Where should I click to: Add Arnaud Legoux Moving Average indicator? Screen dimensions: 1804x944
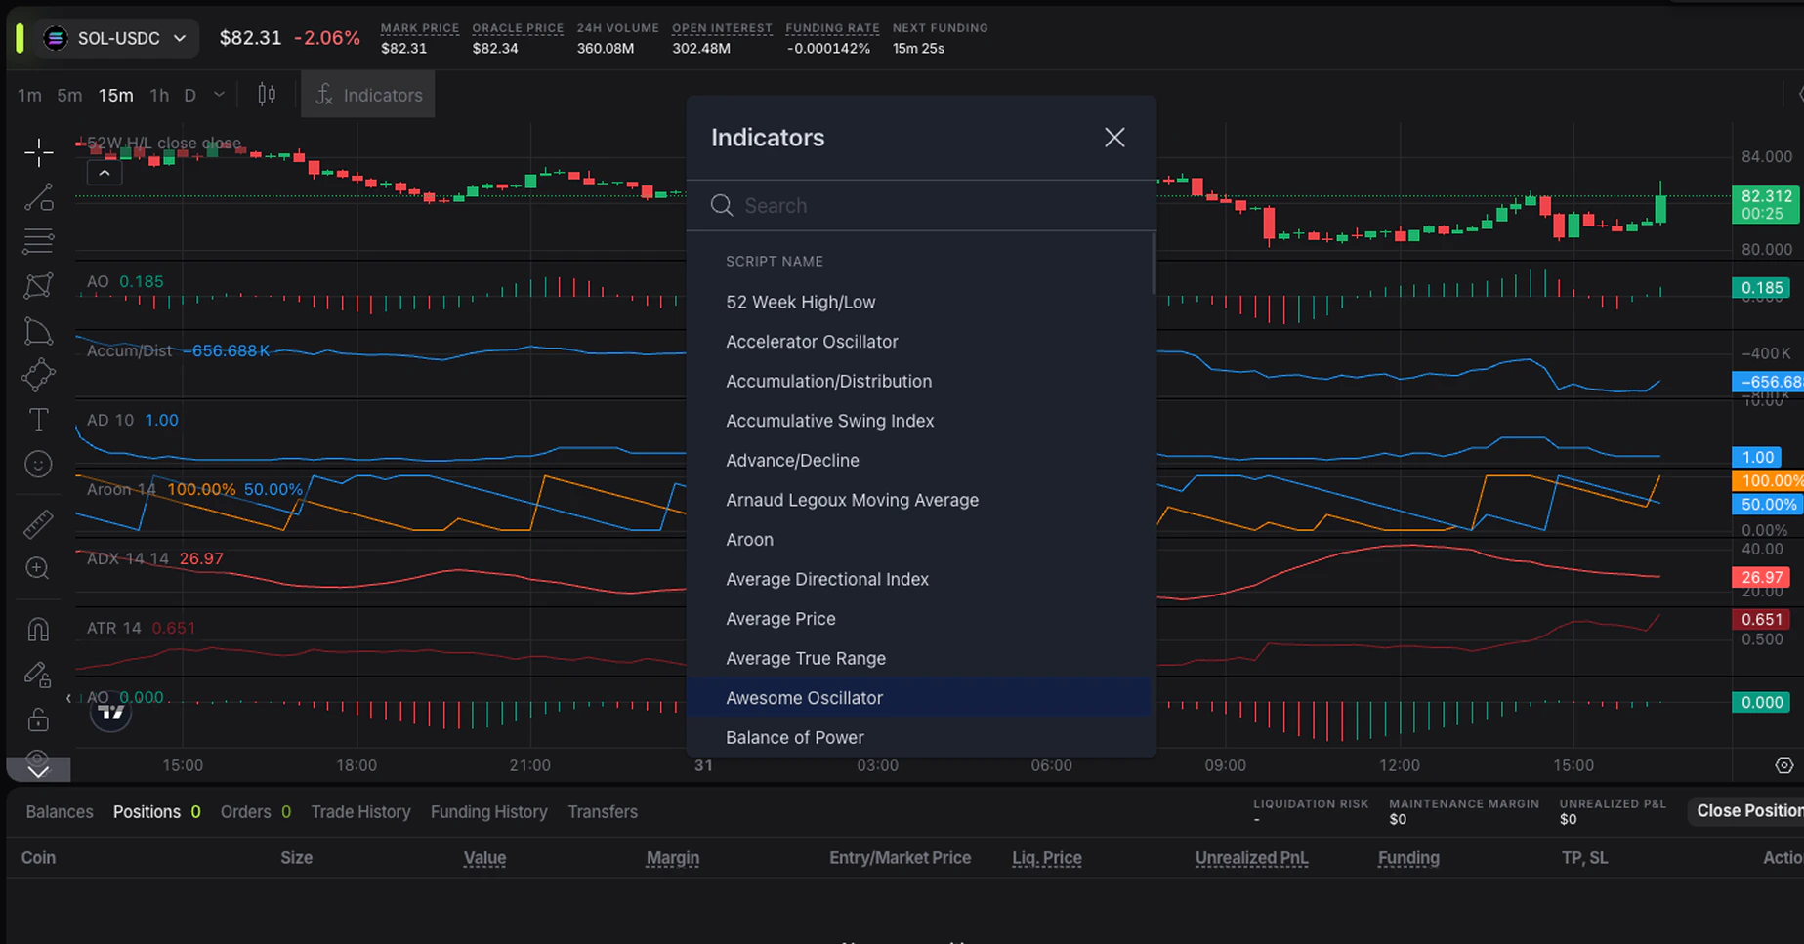[x=918, y=500]
